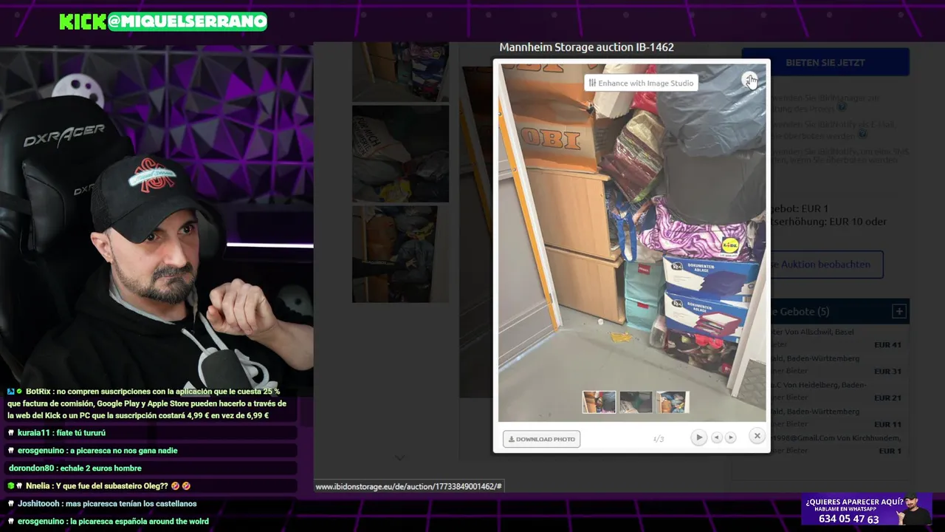Select the third lightbox thumbnail
Viewport: 945px width, 532px height.
coord(673,402)
